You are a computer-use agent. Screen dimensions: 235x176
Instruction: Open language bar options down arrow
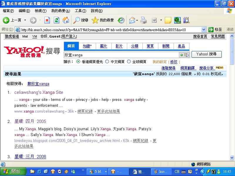196,173
